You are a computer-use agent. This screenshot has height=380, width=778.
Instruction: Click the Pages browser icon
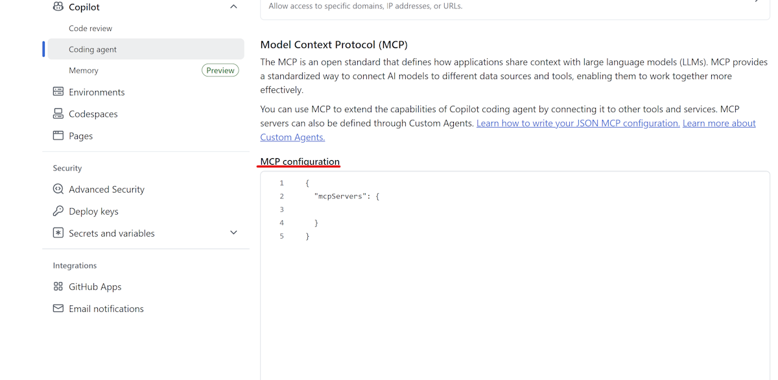[58, 136]
